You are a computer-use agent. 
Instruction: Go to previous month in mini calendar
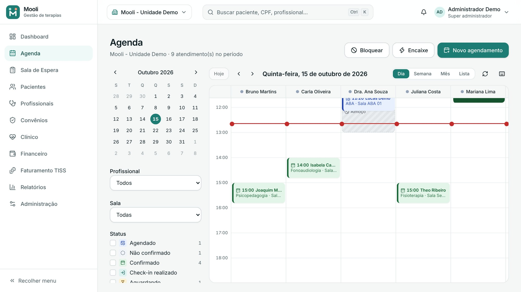pos(115,72)
